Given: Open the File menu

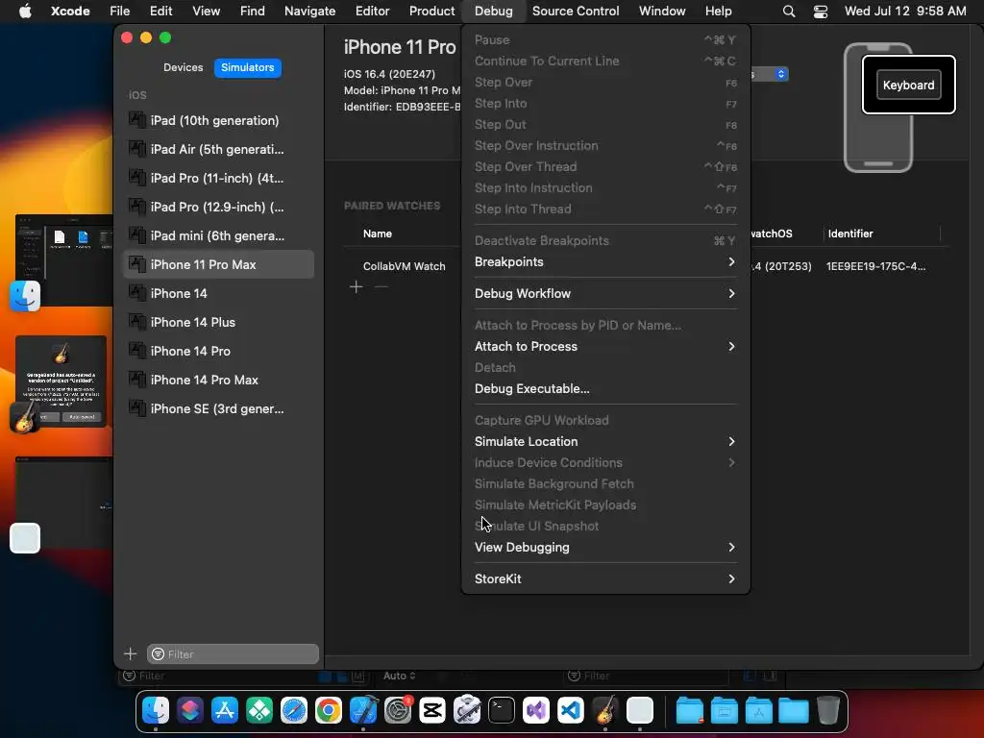Looking at the screenshot, I should tap(119, 12).
